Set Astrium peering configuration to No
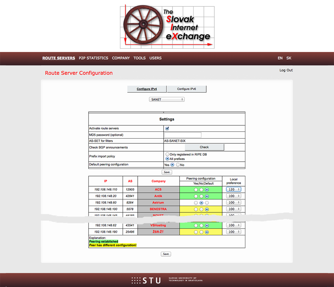 [201, 203]
